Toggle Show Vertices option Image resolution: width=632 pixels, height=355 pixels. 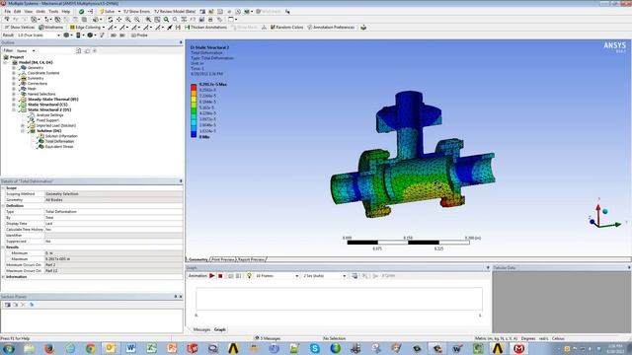pos(20,28)
